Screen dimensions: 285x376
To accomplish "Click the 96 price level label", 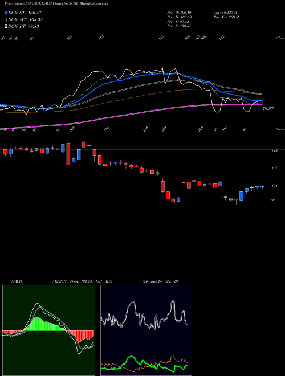I will (274, 200).
